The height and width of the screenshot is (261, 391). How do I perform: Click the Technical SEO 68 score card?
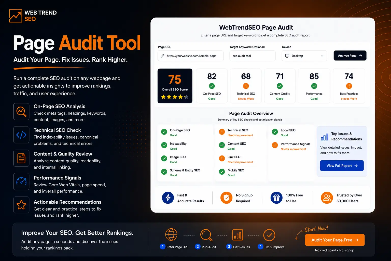(246, 86)
